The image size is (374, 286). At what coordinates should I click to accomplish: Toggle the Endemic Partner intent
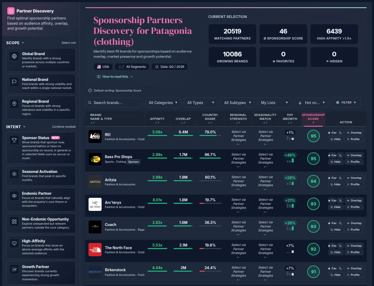pos(41,199)
